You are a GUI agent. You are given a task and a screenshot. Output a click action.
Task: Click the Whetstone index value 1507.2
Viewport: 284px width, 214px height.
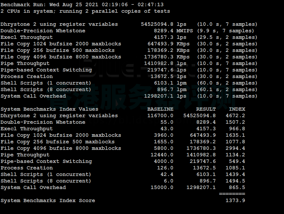[235, 122]
